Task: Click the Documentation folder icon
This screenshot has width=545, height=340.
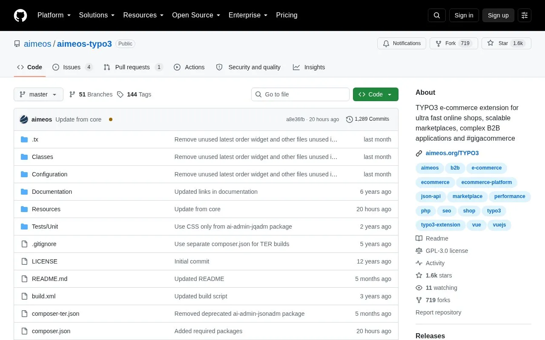Action: click(x=24, y=192)
